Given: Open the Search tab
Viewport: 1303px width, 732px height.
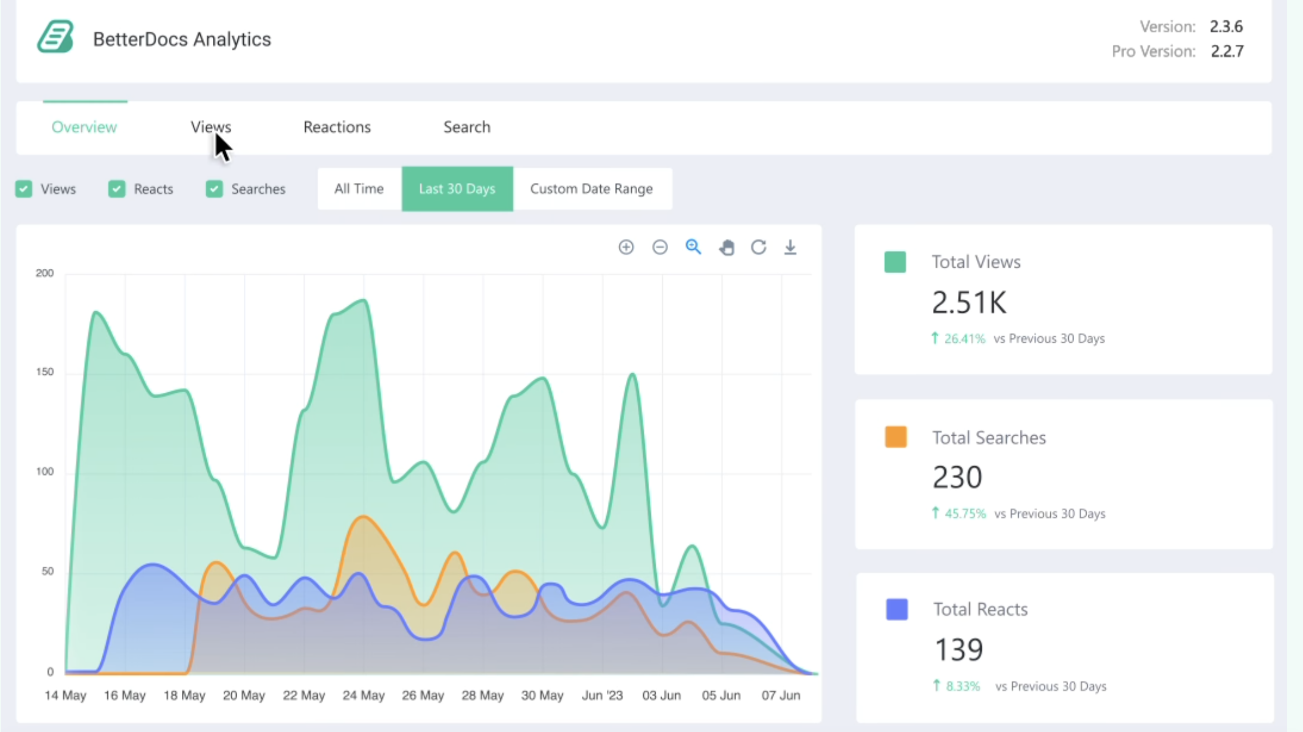Looking at the screenshot, I should coord(467,127).
